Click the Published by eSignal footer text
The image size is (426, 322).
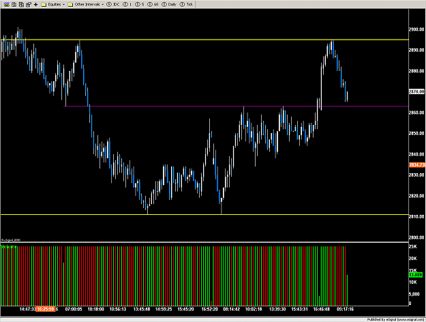pyautogui.click(x=395, y=319)
